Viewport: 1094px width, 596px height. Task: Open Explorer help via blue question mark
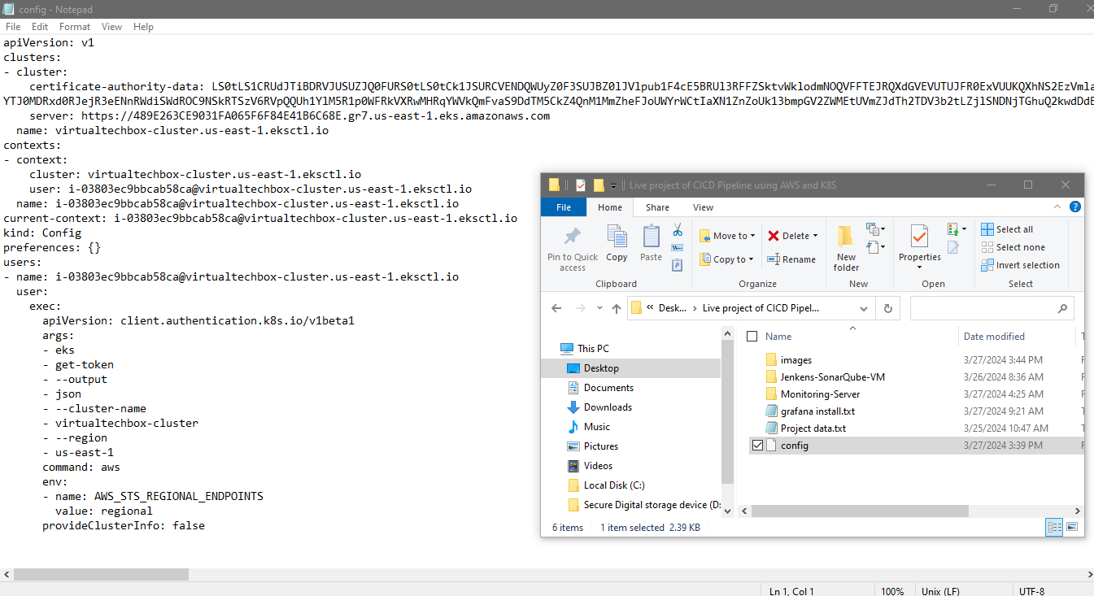1075,207
